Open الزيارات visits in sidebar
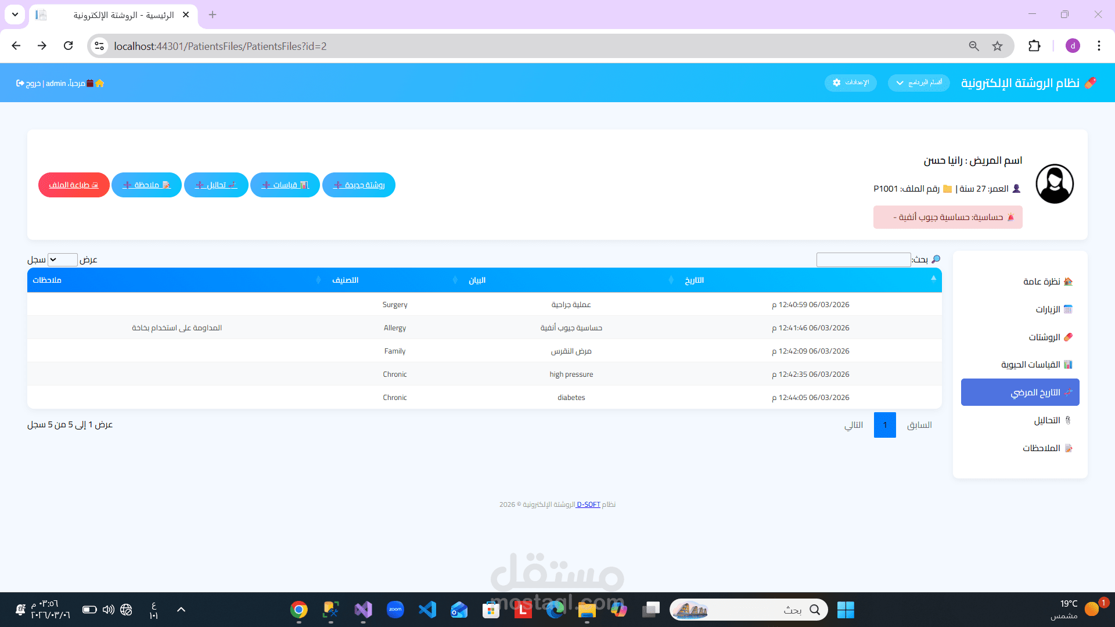Screen dimensions: 1115x627 pos(1048,309)
